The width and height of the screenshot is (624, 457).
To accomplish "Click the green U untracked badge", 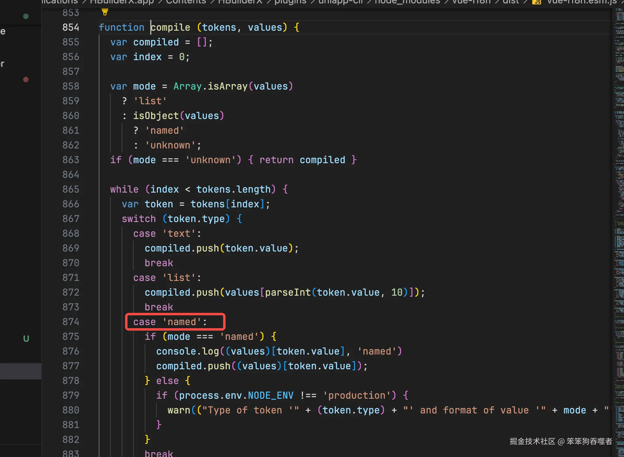I will pyautogui.click(x=26, y=339).
